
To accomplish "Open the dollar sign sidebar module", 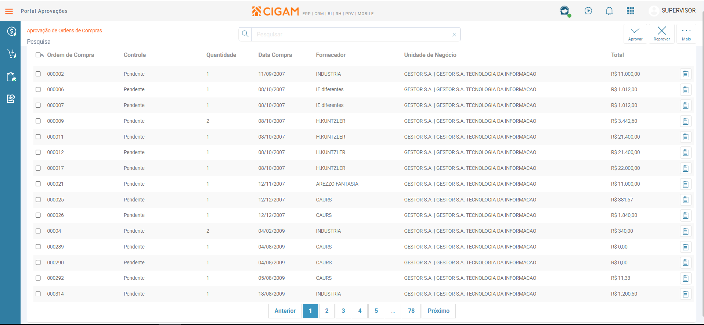I will coord(11,31).
